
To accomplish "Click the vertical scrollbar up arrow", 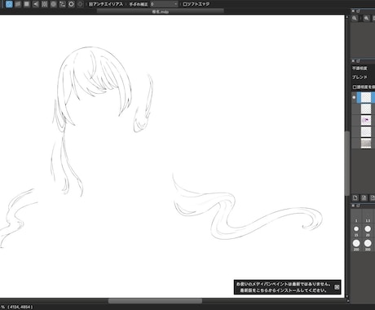I will tap(347, 17).
